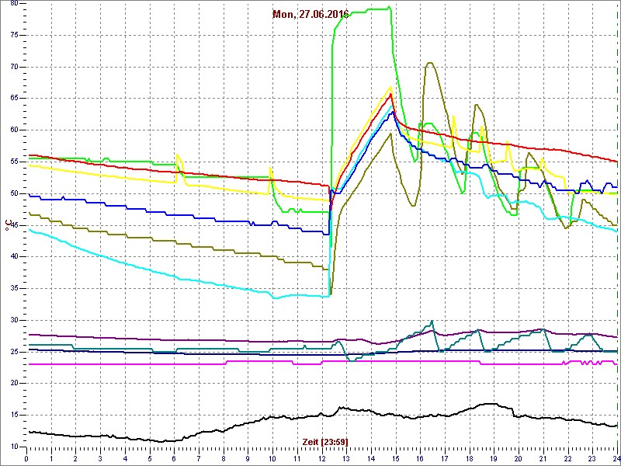Click hour 21 on the time axis
Image resolution: width=621 pixels, height=466 pixels.
pyautogui.click(x=543, y=458)
